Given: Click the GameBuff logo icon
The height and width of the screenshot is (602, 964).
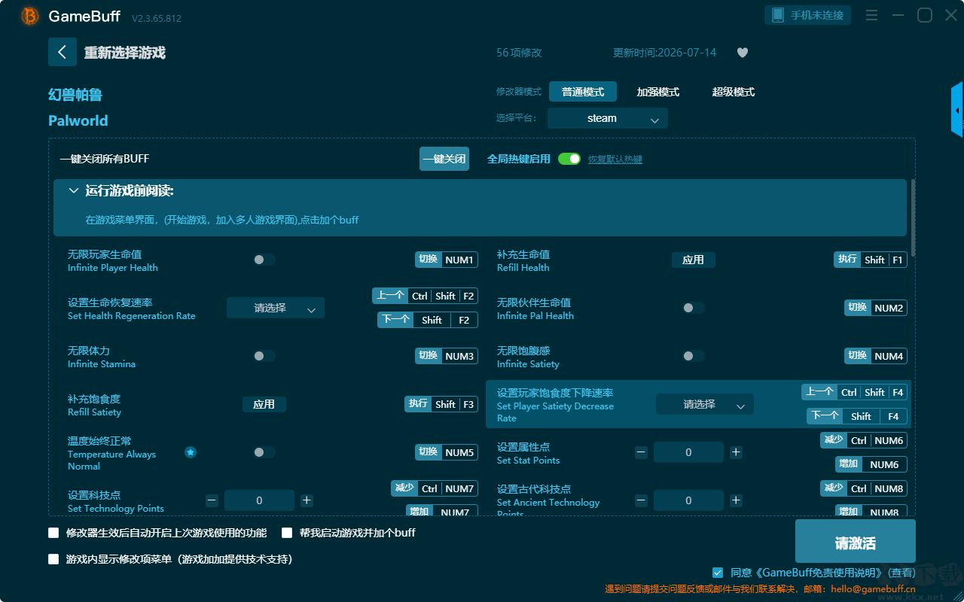Looking at the screenshot, I should pos(30,16).
